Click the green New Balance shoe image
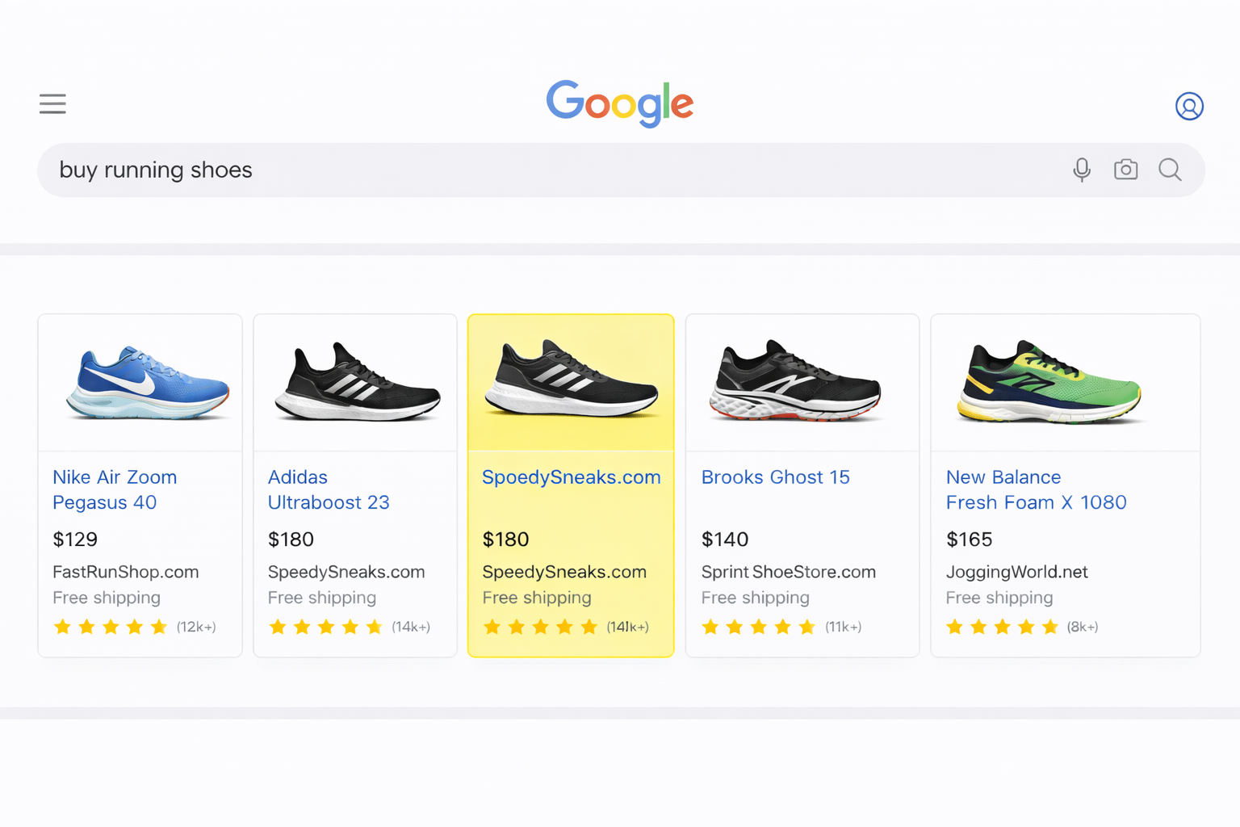Screen dimensions: 1240x827 click(1048, 382)
